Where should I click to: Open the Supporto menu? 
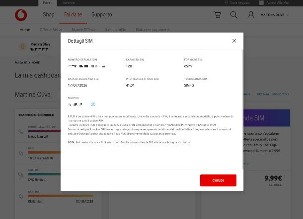click(x=102, y=15)
